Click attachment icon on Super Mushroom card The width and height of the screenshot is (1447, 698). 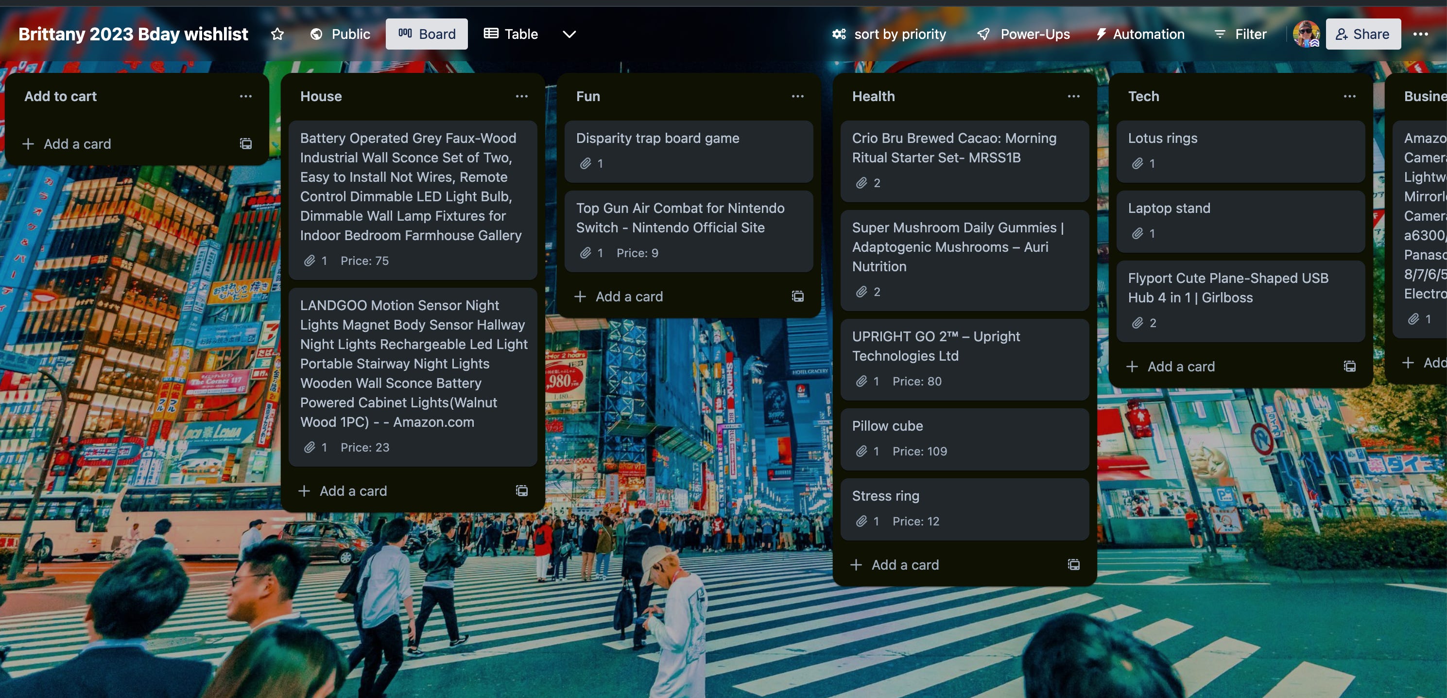(861, 292)
